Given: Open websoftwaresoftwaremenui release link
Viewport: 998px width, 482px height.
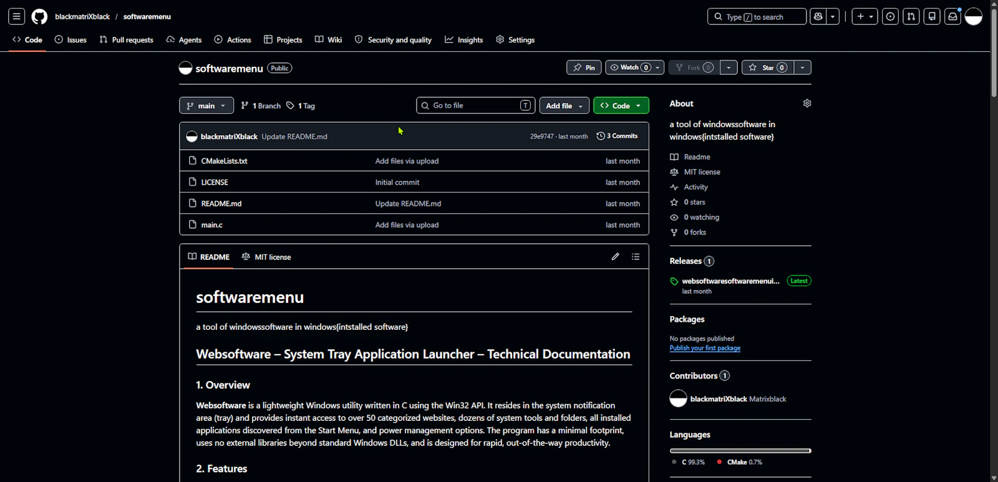Looking at the screenshot, I should tap(730, 281).
